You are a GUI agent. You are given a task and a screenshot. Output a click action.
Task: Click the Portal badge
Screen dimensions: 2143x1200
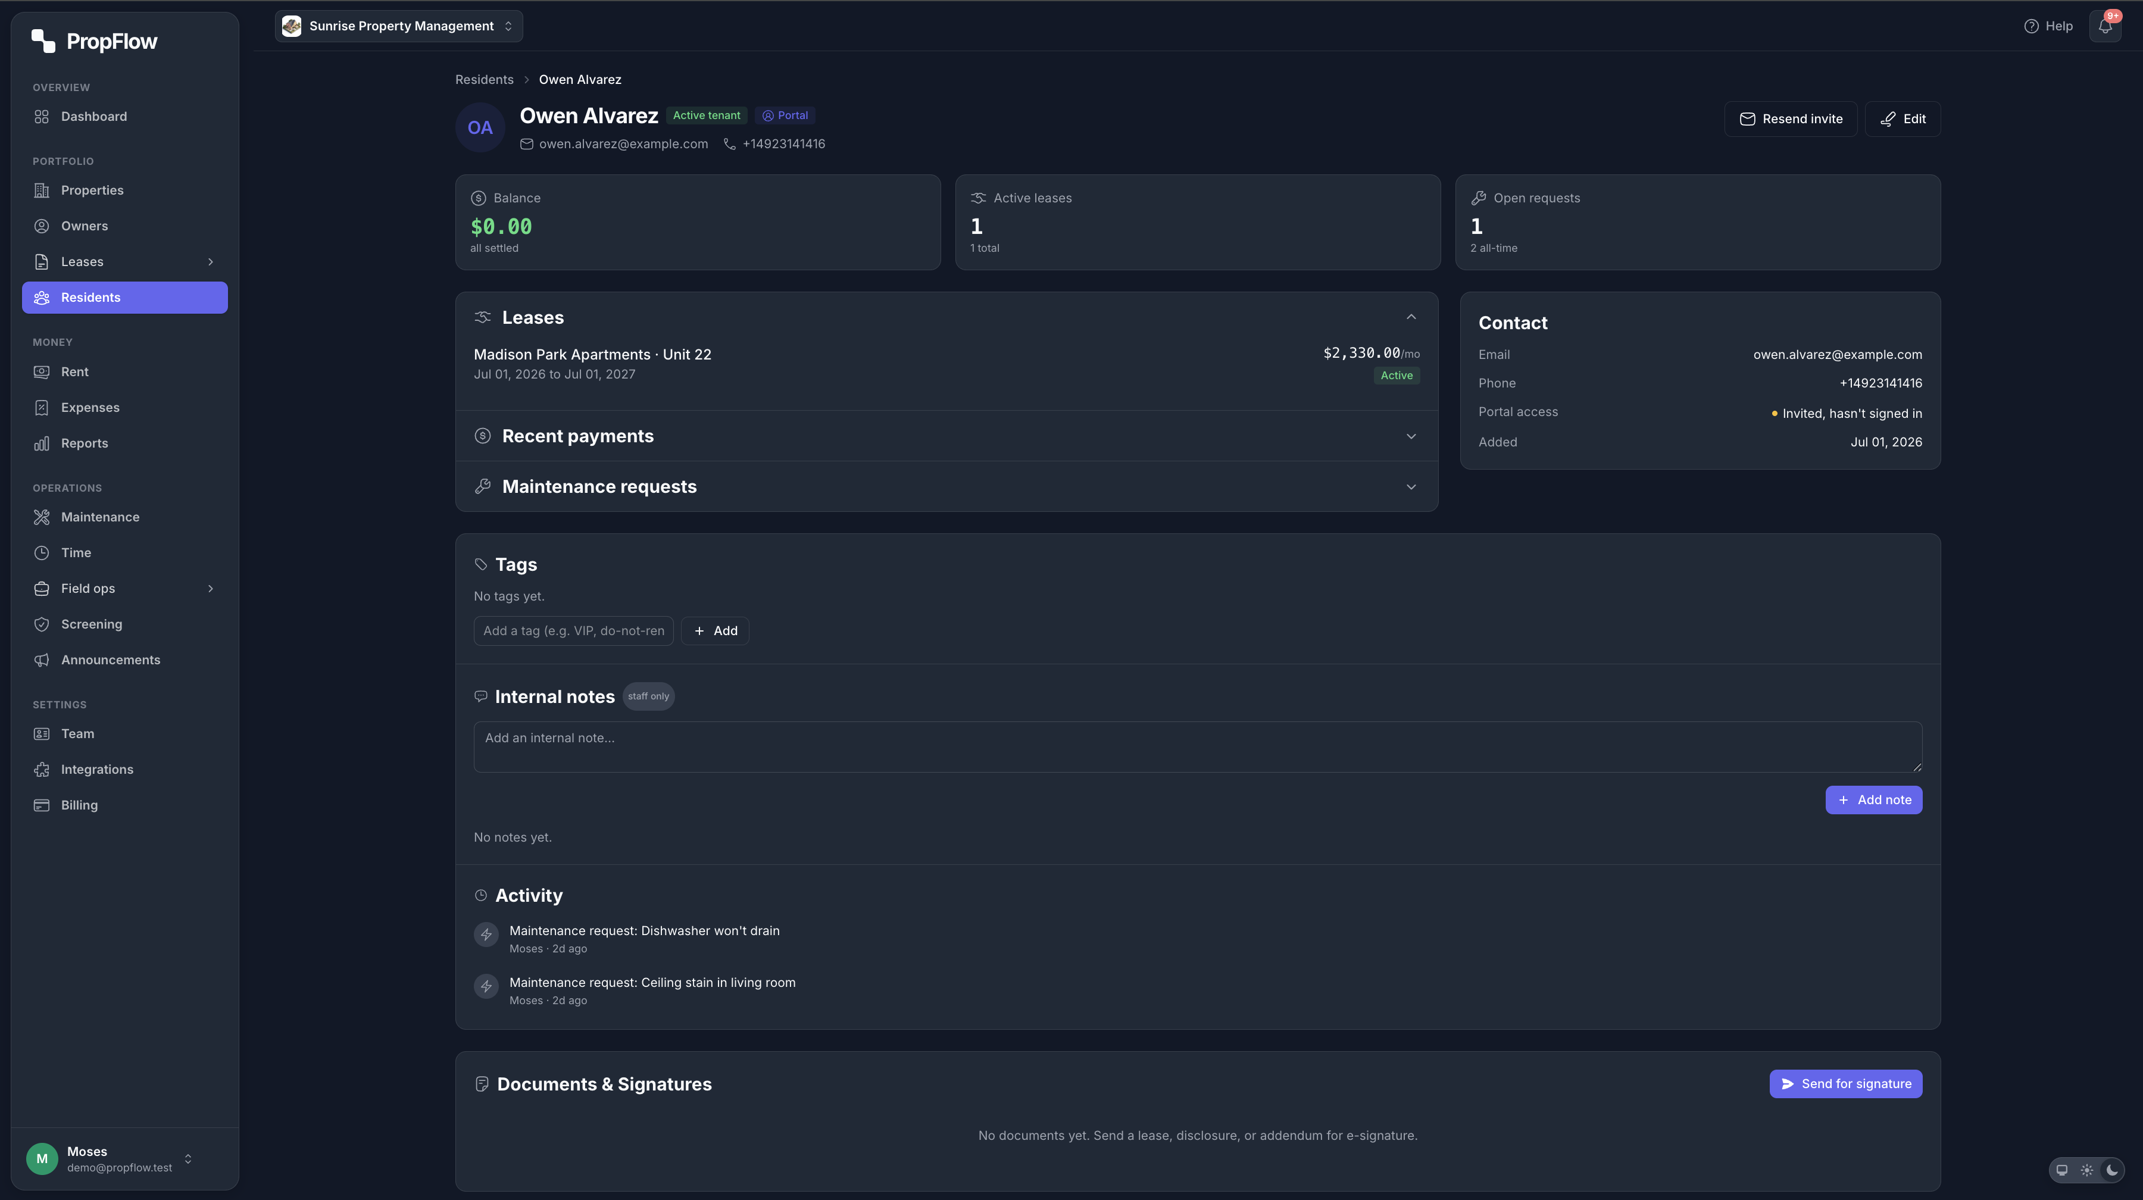(x=785, y=115)
